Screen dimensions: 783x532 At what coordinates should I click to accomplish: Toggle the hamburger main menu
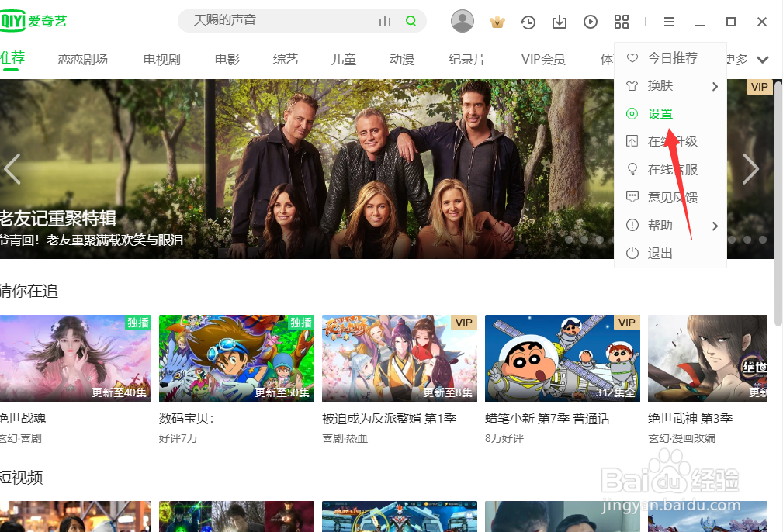click(669, 22)
